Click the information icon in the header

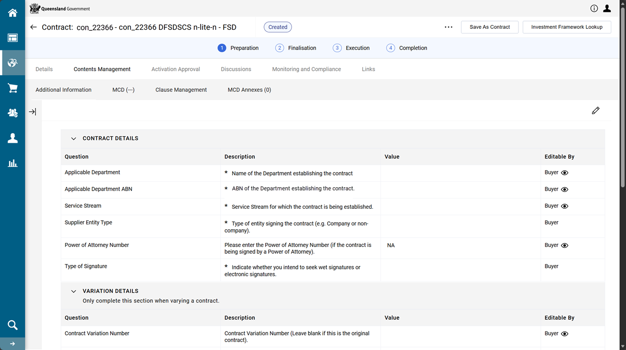[594, 8]
